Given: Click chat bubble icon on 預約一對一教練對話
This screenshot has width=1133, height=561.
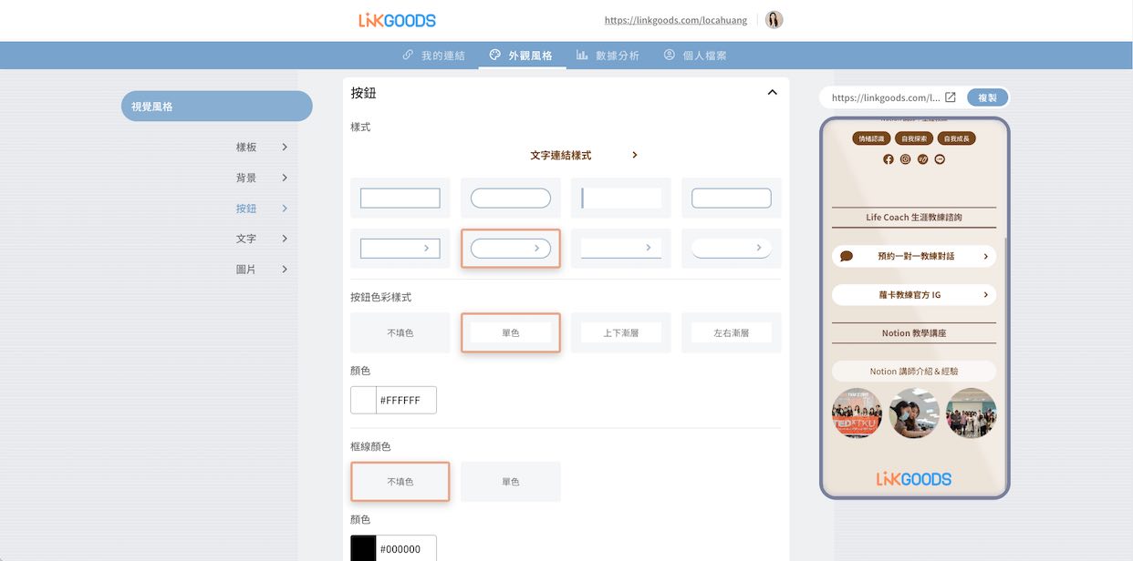Looking at the screenshot, I should (847, 257).
